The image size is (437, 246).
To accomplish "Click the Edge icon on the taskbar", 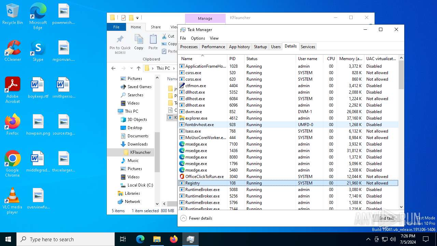I will (140, 239).
